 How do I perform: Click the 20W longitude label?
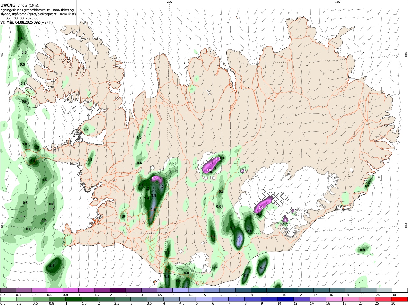click(170, 2)
